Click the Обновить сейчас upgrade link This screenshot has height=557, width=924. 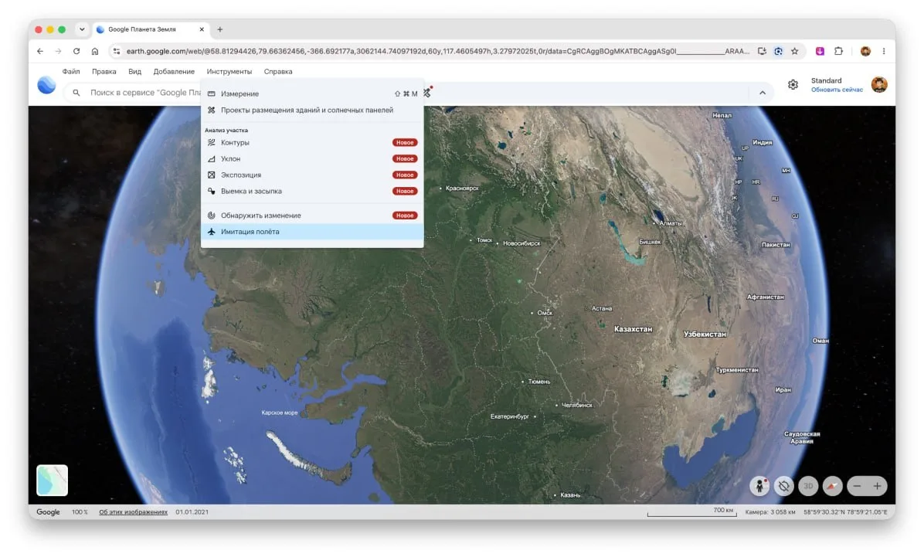(837, 90)
